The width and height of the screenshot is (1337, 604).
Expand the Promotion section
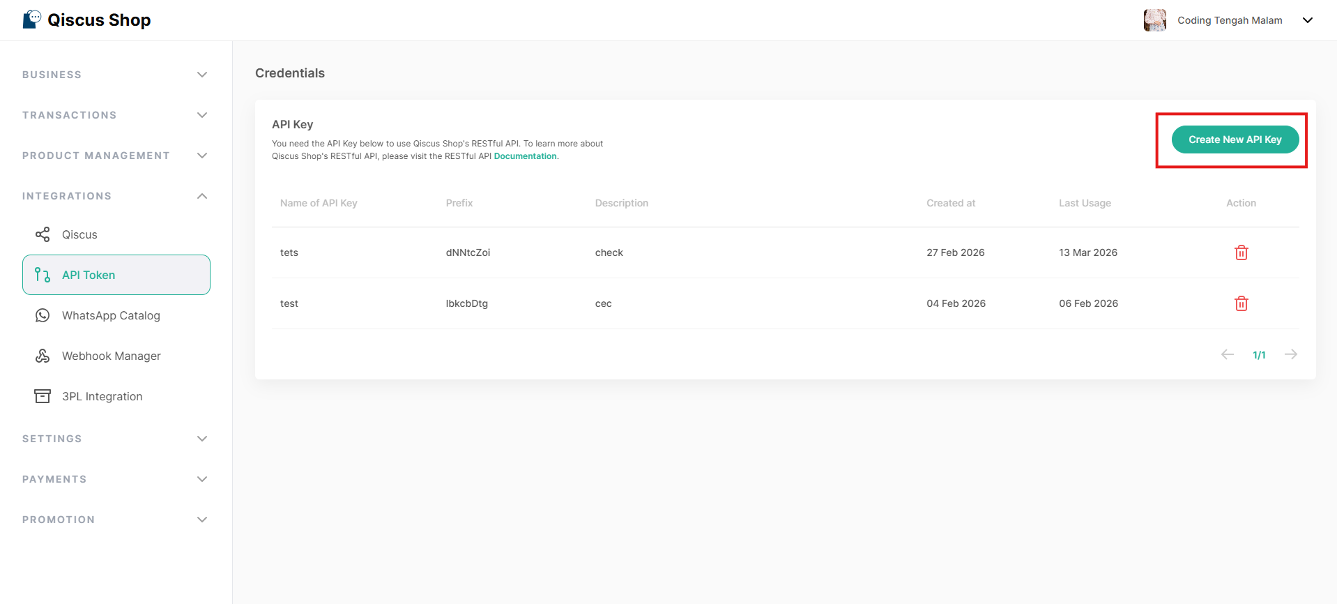202,520
